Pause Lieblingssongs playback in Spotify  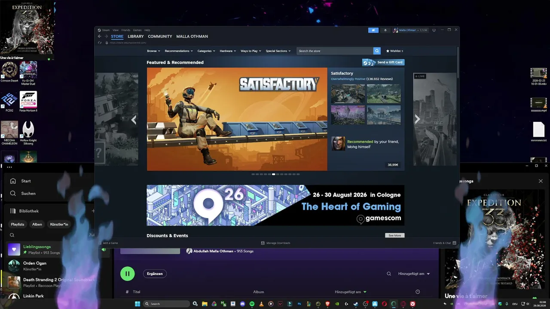point(128,274)
